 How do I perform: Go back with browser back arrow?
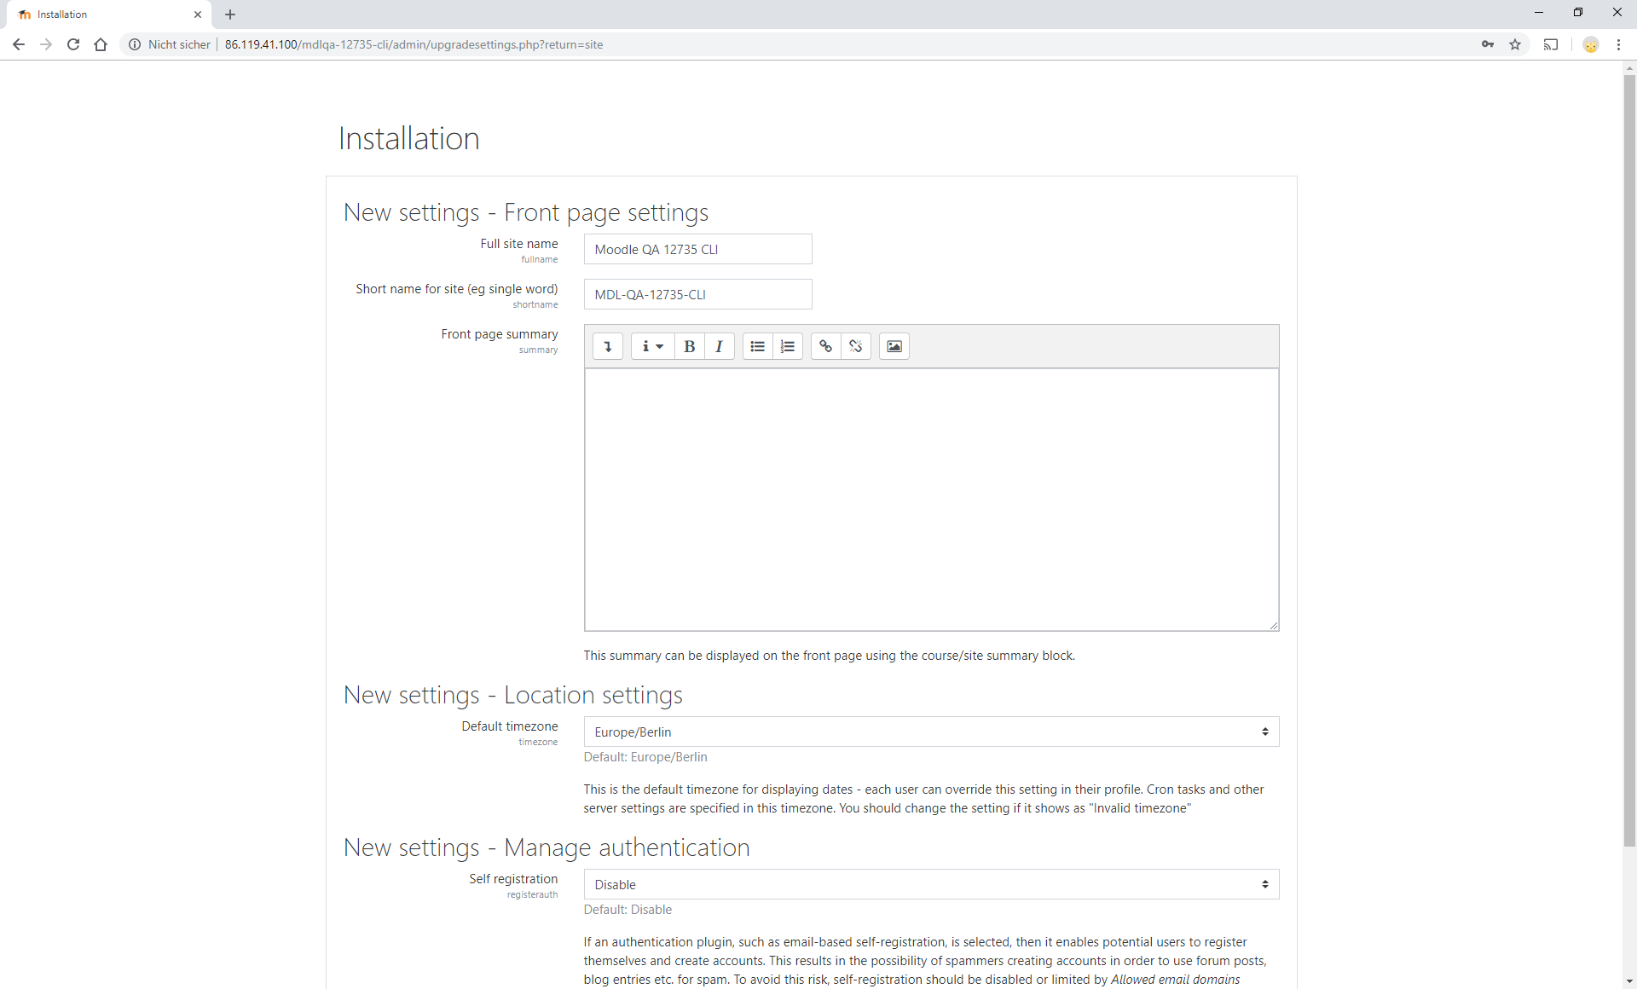click(19, 44)
